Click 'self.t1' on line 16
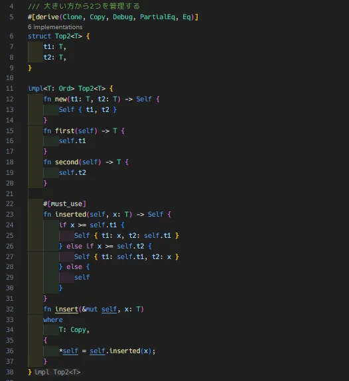349x381 pixels. [72, 141]
